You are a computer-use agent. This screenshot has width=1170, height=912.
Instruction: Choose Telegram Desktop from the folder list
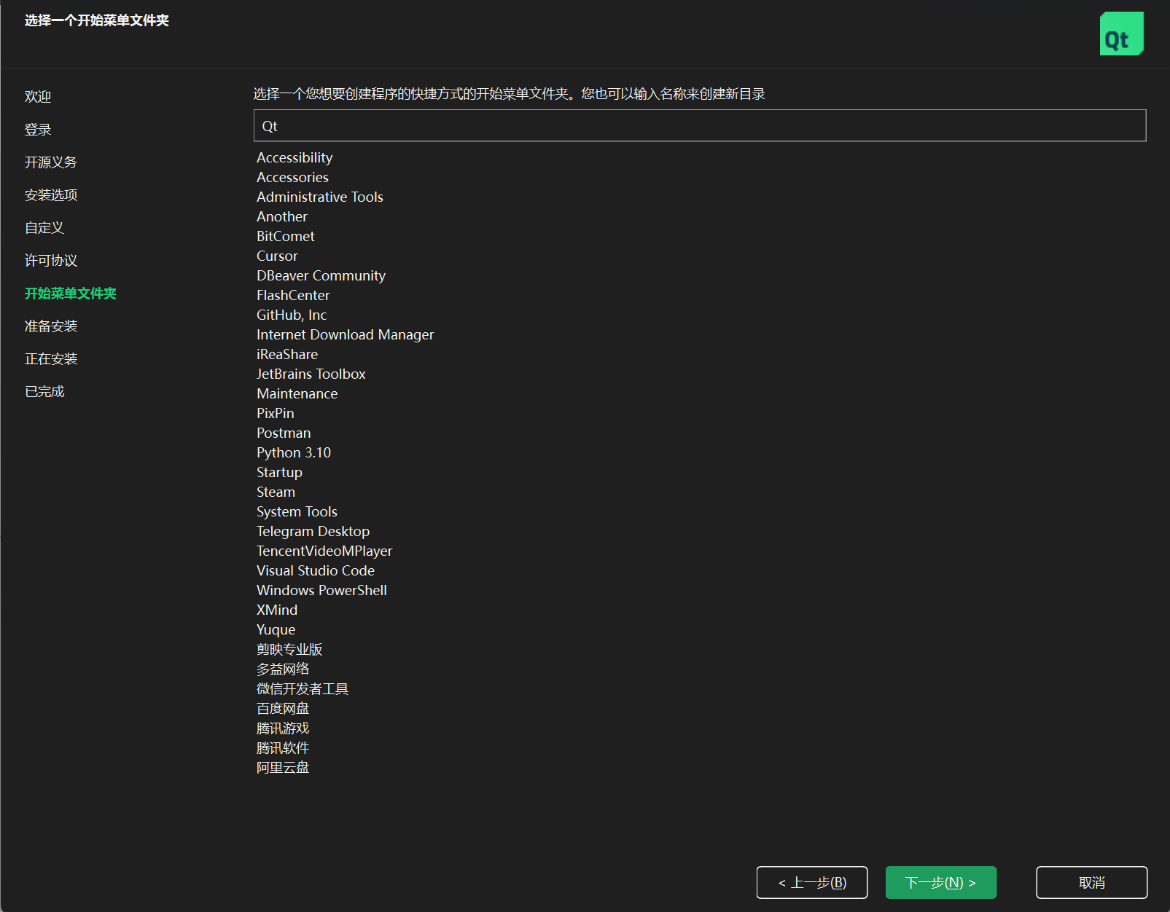[313, 531]
